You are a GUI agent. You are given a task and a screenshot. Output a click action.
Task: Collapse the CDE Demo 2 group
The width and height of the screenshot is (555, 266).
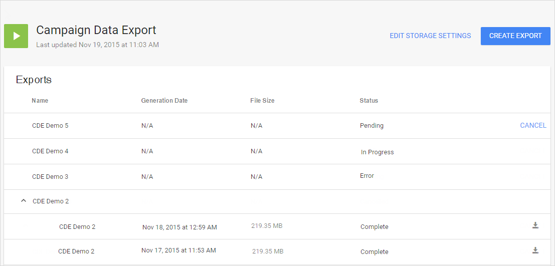point(23,201)
